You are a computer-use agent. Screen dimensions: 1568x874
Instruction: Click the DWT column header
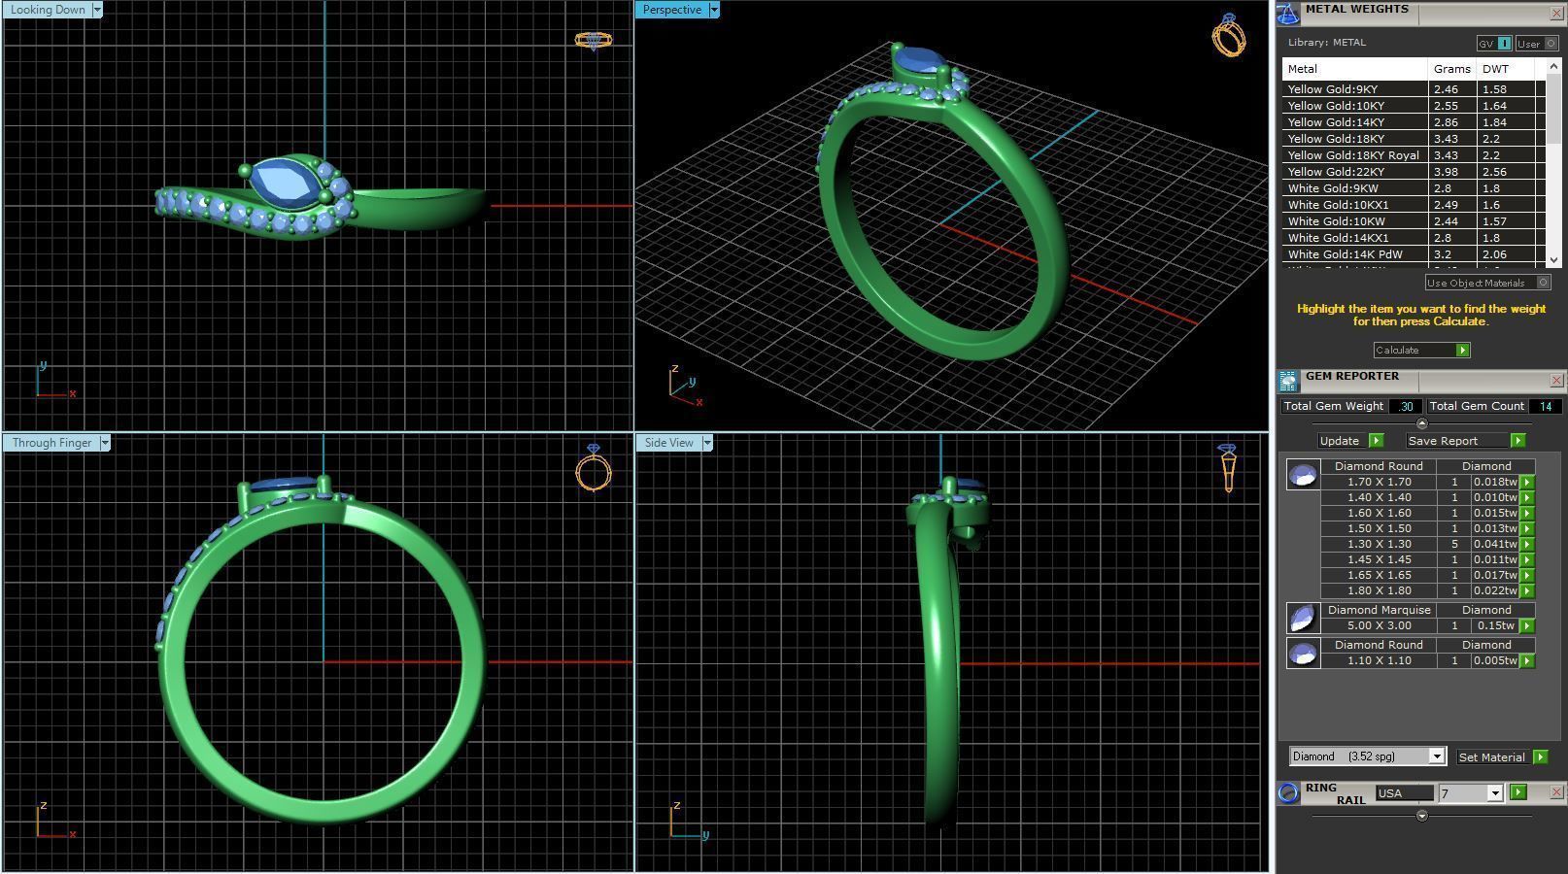pos(1506,69)
